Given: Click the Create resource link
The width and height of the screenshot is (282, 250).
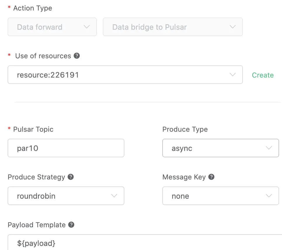Looking at the screenshot, I should pyautogui.click(x=263, y=75).
